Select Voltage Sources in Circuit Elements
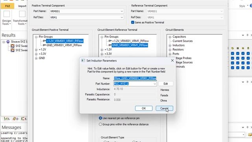Viewport: 252px width, 142px height. point(184,62)
